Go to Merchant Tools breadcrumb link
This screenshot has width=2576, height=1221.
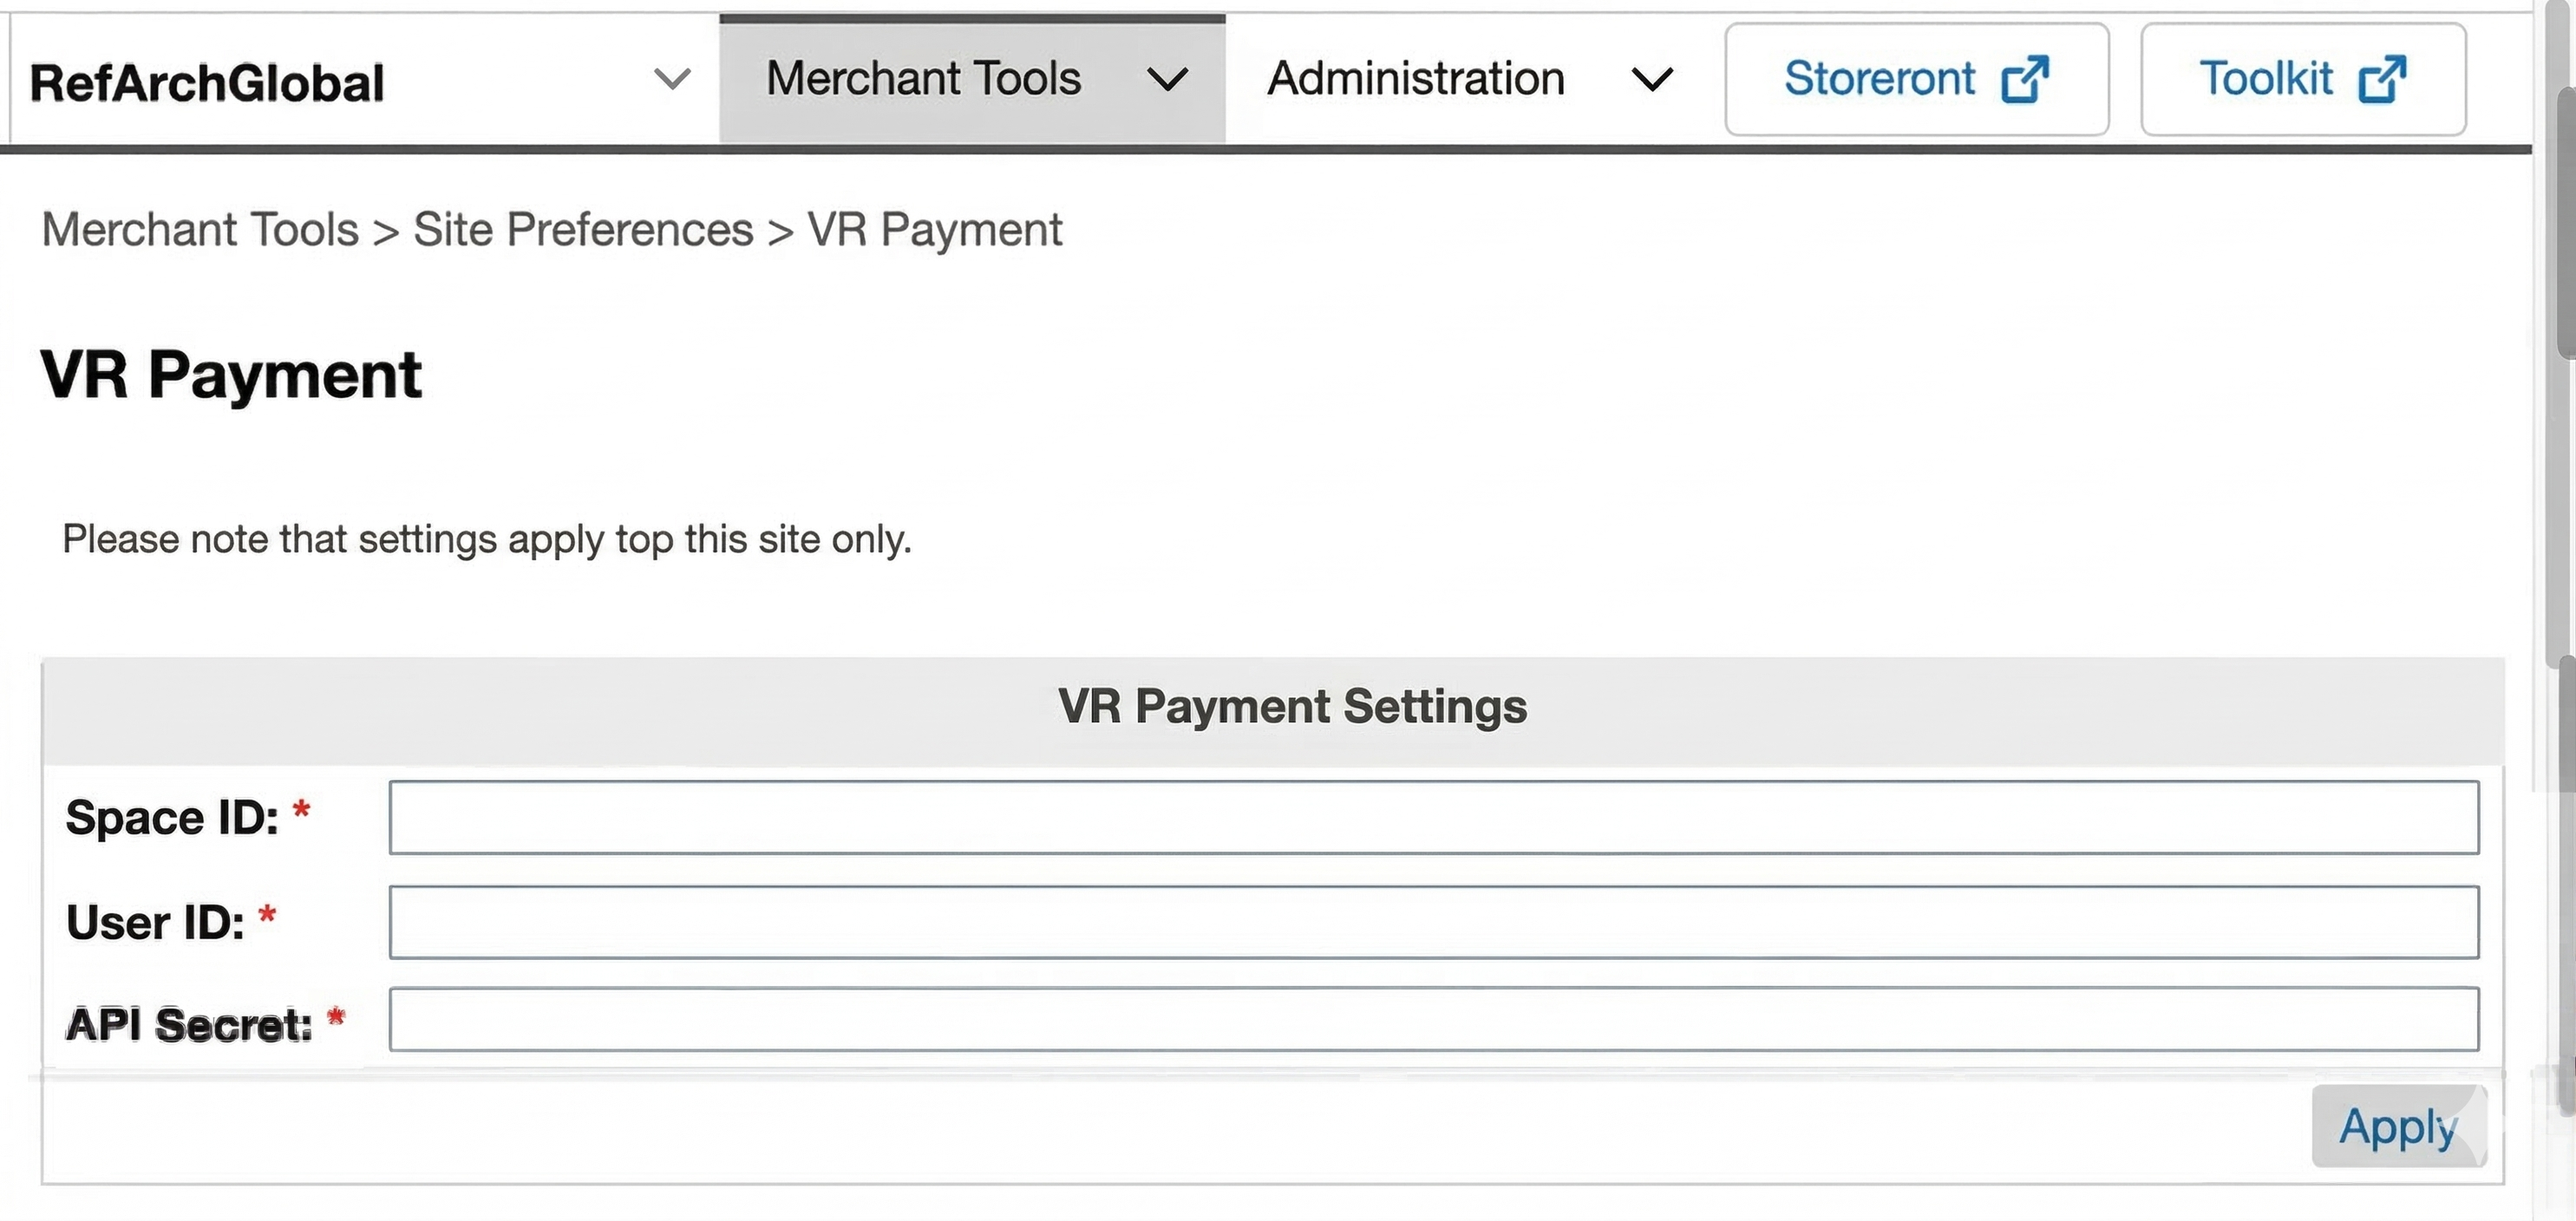pos(200,230)
